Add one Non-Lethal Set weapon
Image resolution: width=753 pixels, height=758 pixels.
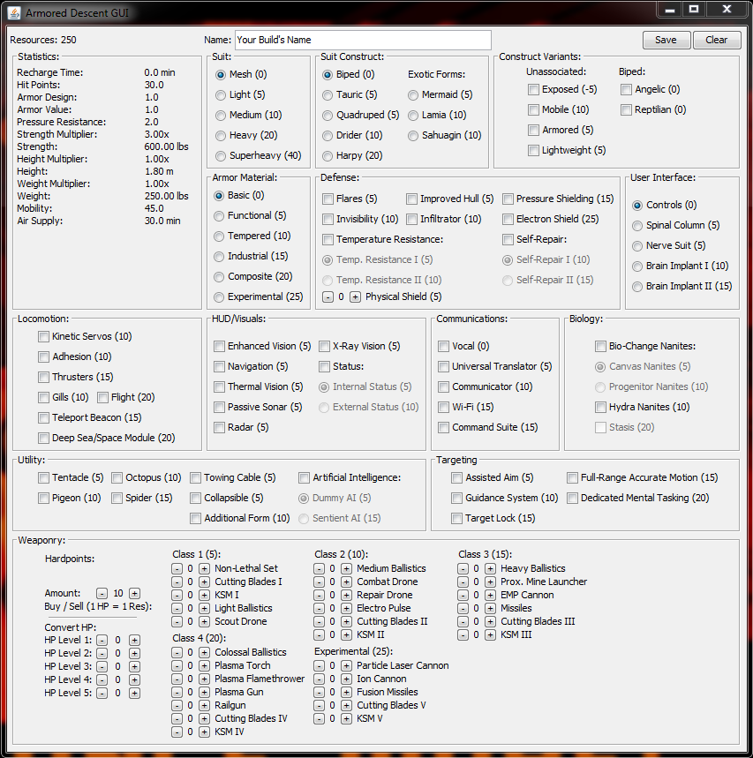coord(204,568)
